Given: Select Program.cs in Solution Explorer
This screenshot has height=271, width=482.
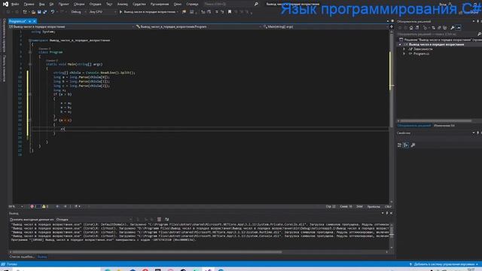Looking at the screenshot, I should 421,53.
